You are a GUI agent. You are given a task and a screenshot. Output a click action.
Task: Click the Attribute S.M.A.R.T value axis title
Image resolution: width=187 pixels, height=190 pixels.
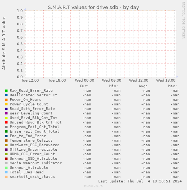coord(4,43)
